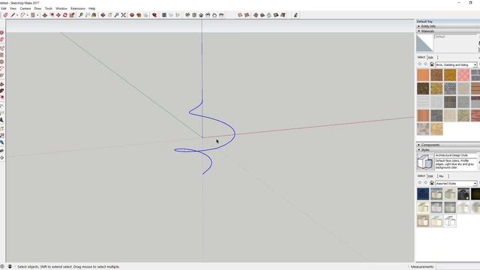Open the Shapes tool dropdown arrow
Image resolution: width=480 pixels, height=270 pixels.
(37, 15)
